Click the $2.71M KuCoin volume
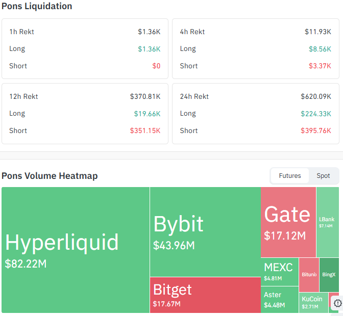The width and height of the screenshot is (343, 316). point(310,307)
